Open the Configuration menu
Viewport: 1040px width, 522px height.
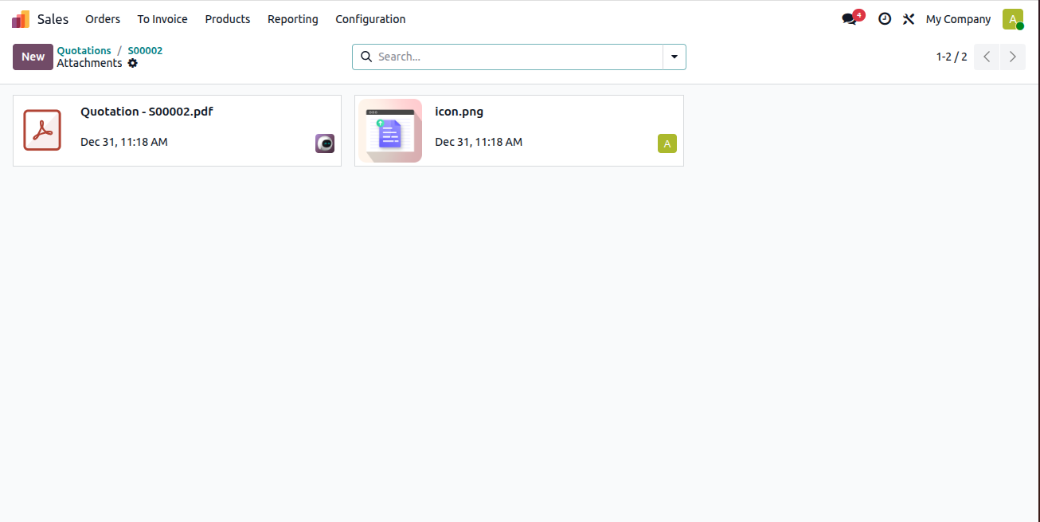[370, 19]
